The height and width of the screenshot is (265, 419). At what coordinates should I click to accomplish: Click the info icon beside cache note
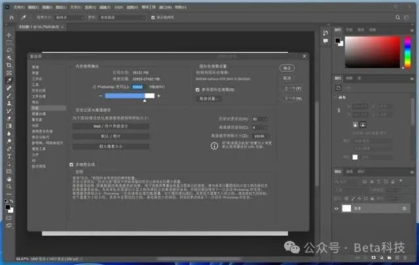(214, 146)
